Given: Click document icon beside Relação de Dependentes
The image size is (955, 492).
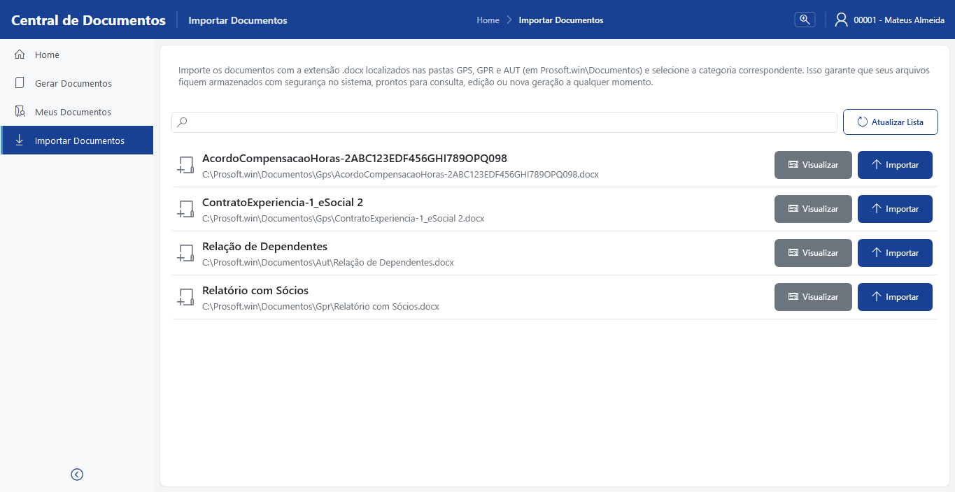Looking at the screenshot, I should [185, 254].
